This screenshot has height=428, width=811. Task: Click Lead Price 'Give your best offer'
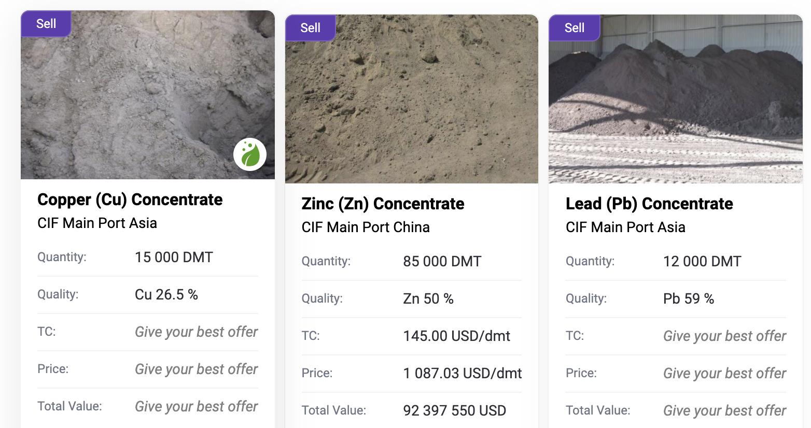pyautogui.click(x=724, y=373)
